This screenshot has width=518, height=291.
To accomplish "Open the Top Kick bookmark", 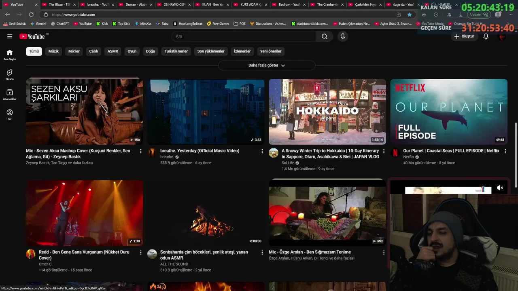I will [121, 24].
